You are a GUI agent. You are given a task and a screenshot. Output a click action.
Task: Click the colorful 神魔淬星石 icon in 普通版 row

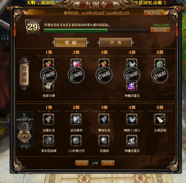coord(132,86)
